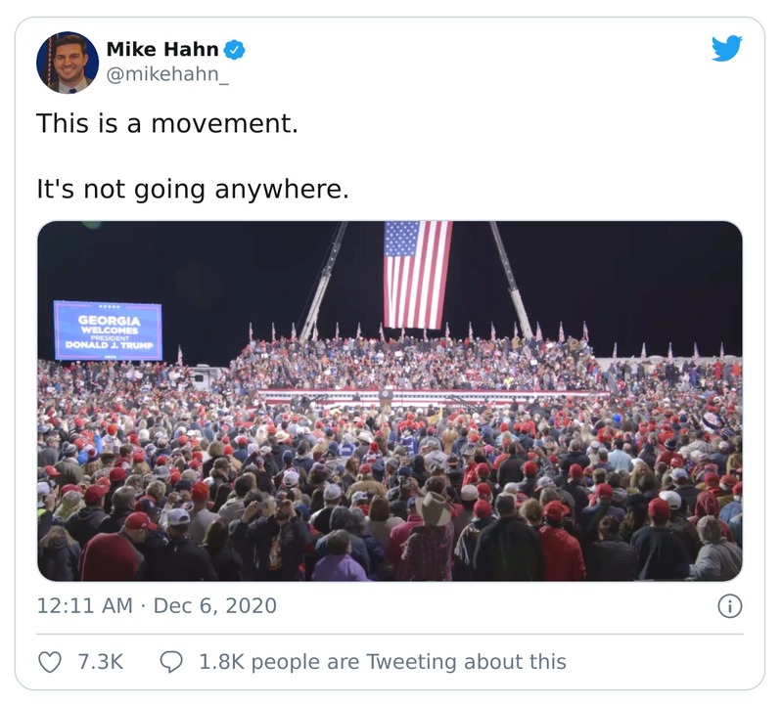
Task: Open Mike Hahn's profile avatar
Action: tap(67, 62)
